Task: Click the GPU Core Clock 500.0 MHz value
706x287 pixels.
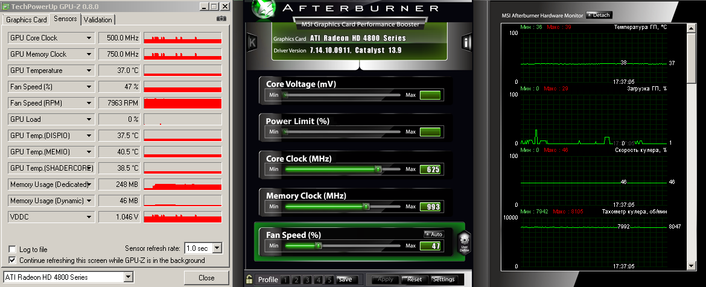Action: tap(119, 38)
